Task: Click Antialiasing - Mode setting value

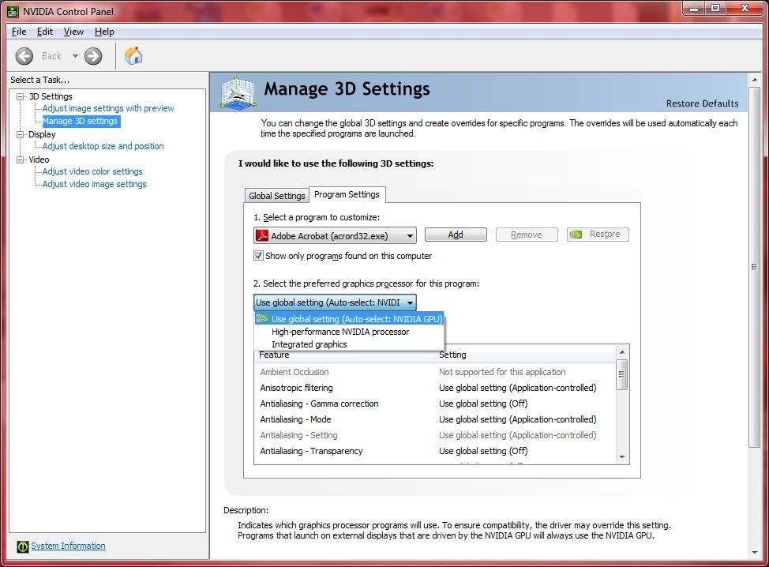Action: pyautogui.click(x=517, y=419)
